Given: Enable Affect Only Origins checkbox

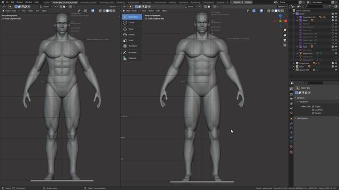Looking at the screenshot, I should [313, 107].
